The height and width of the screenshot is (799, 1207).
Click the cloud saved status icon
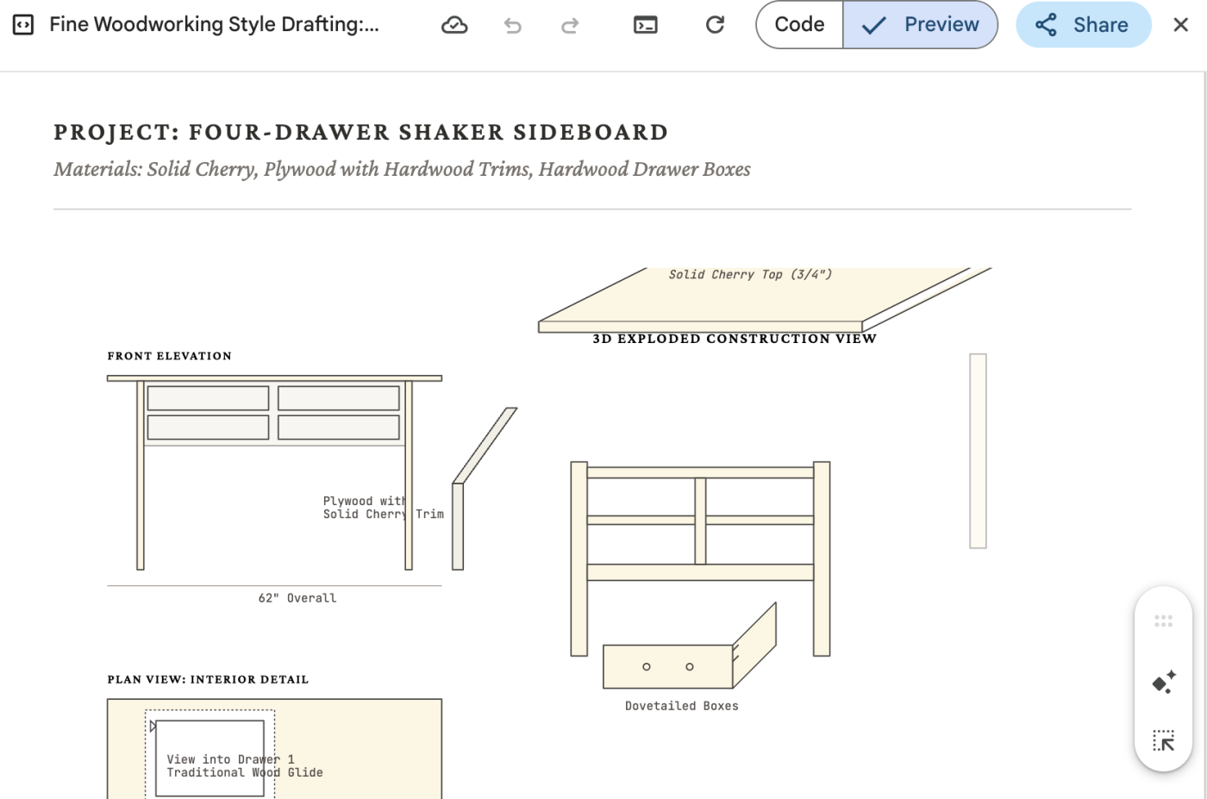pos(454,25)
